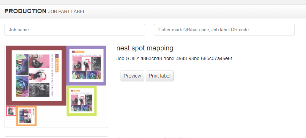Click the Job name search field

point(75,30)
